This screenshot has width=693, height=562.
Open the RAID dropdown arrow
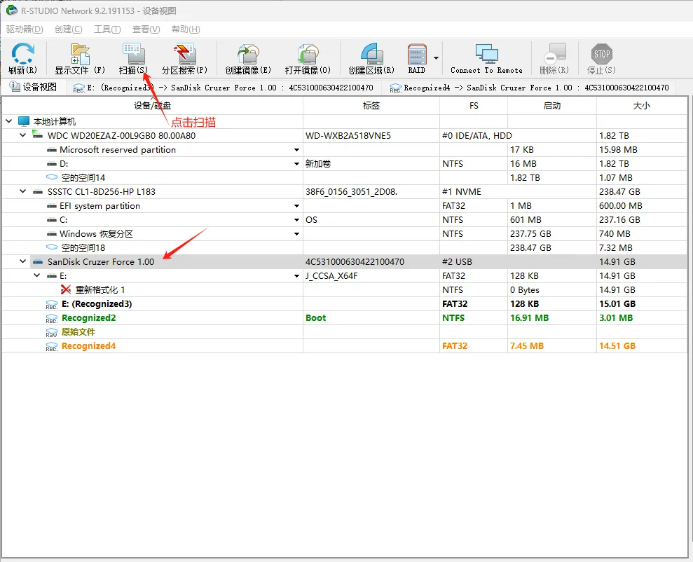tap(437, 58)
